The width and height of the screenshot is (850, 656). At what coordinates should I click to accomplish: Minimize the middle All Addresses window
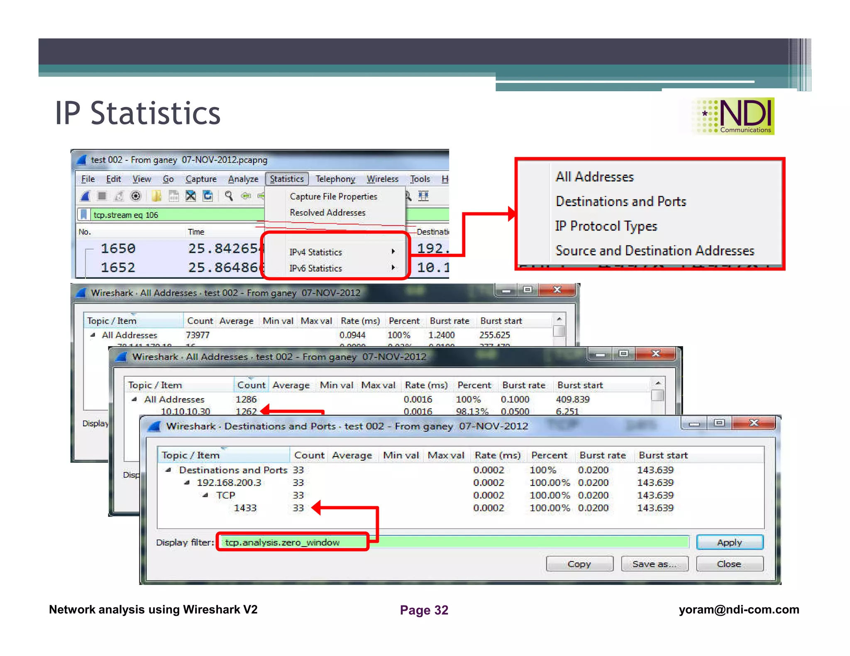coord(600,354)
